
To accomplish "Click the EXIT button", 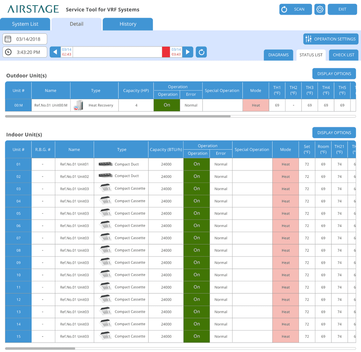I will 342,9.
